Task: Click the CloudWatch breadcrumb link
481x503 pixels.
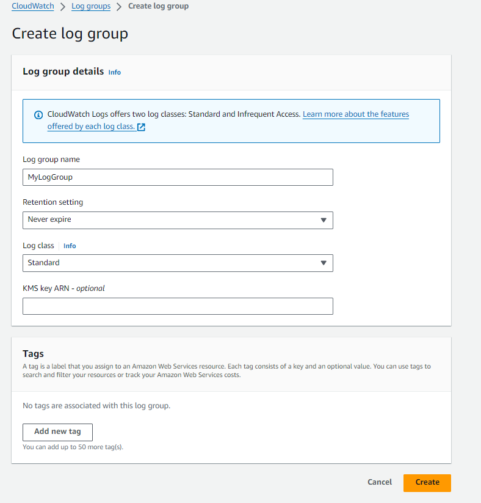Action: click(x=32, y=6)
